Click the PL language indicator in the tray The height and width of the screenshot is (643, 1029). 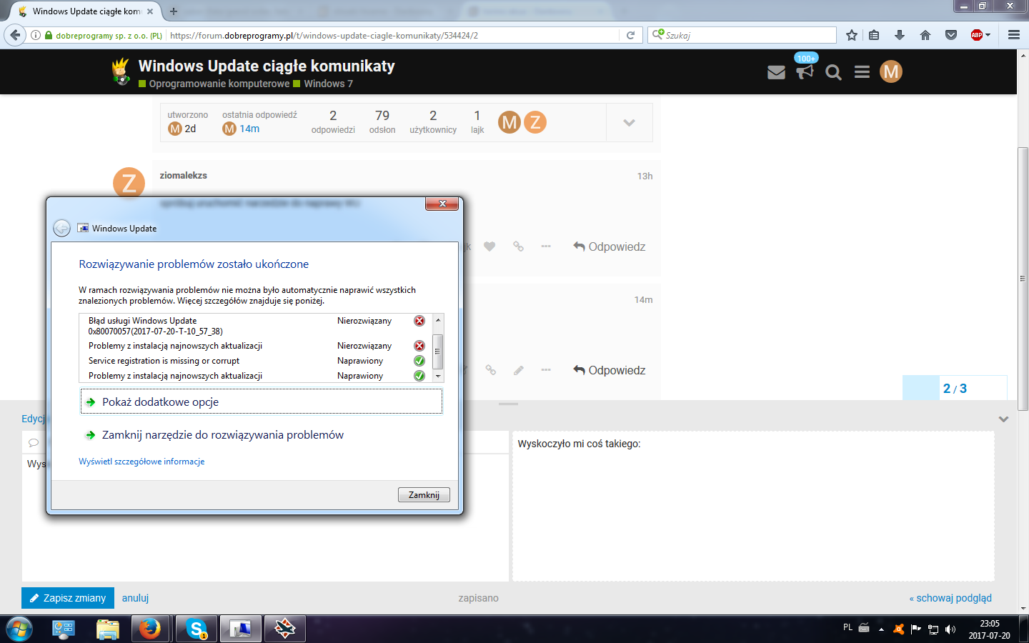(847, 627)
